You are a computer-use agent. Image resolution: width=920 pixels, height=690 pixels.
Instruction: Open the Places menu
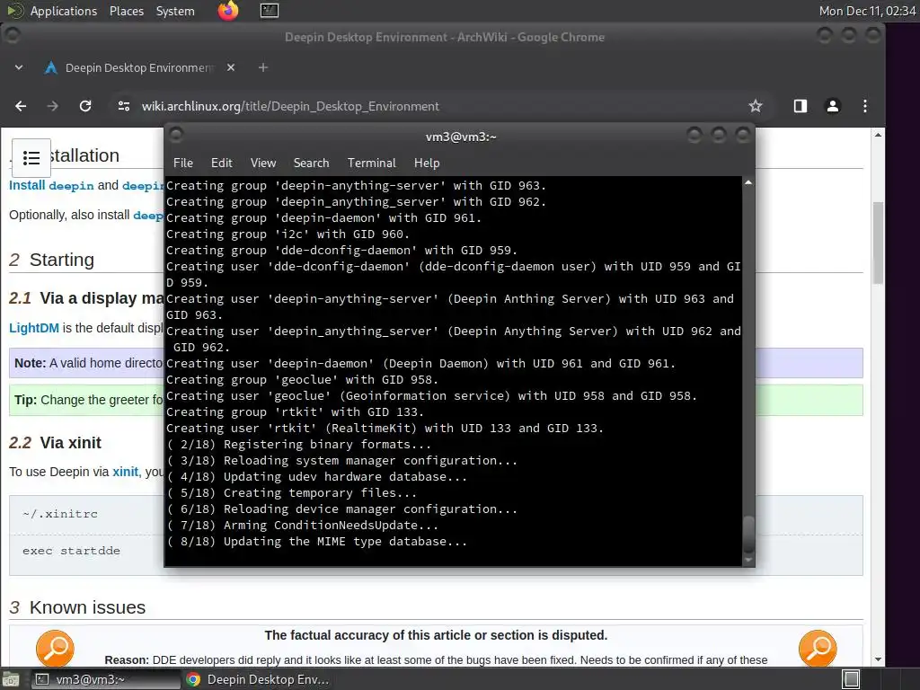[126, 11]
